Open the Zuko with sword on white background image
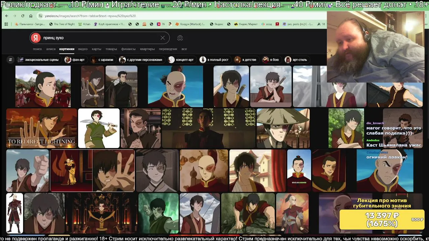 pos(99,128)
